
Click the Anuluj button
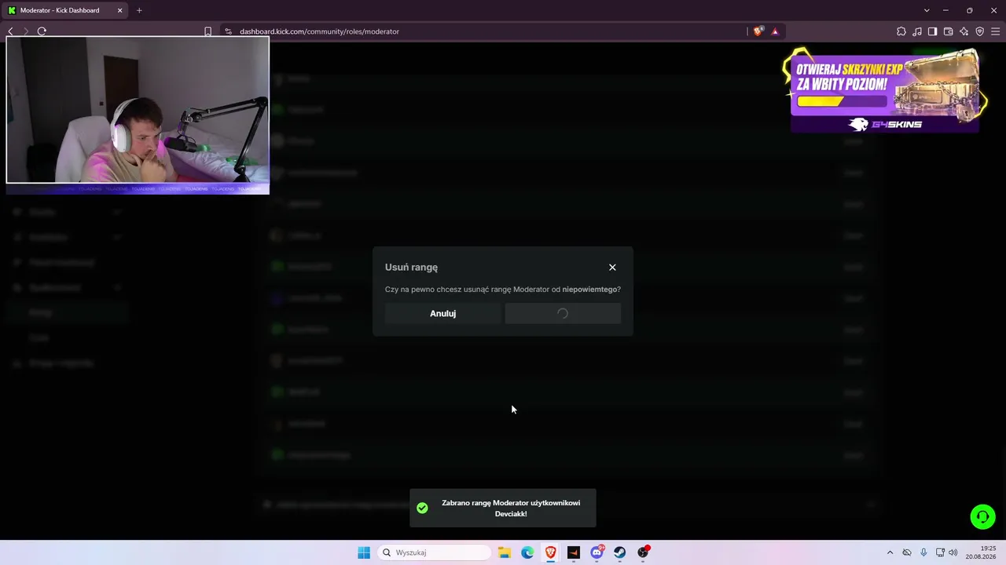[x=442, y=313]
